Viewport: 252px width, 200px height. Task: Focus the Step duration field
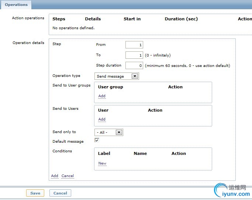(134, 65)
